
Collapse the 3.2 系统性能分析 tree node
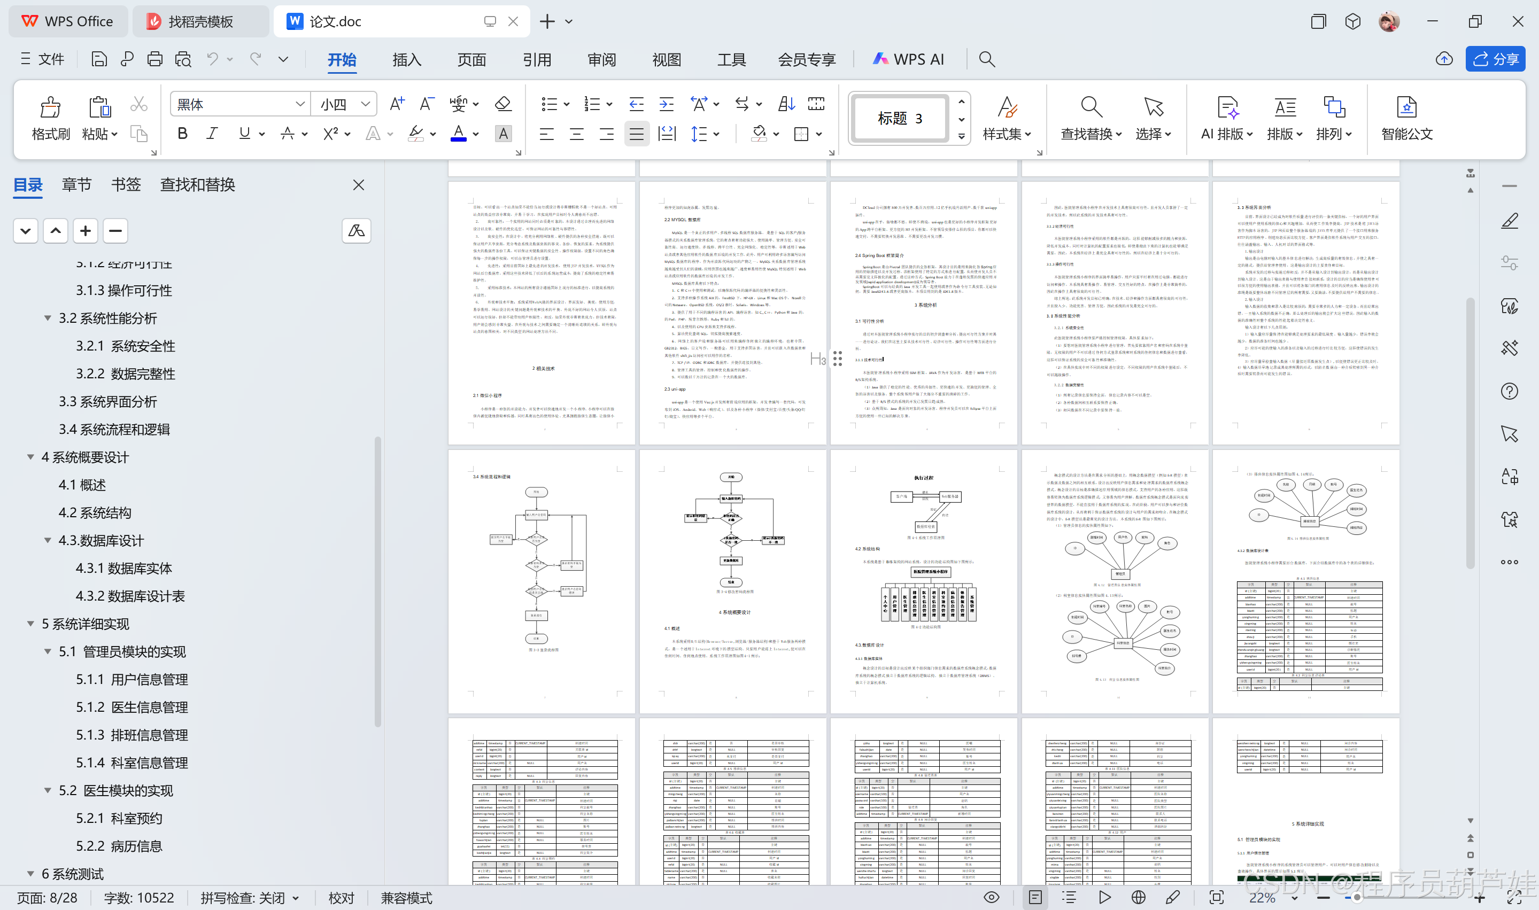click(x=47, y=318)
